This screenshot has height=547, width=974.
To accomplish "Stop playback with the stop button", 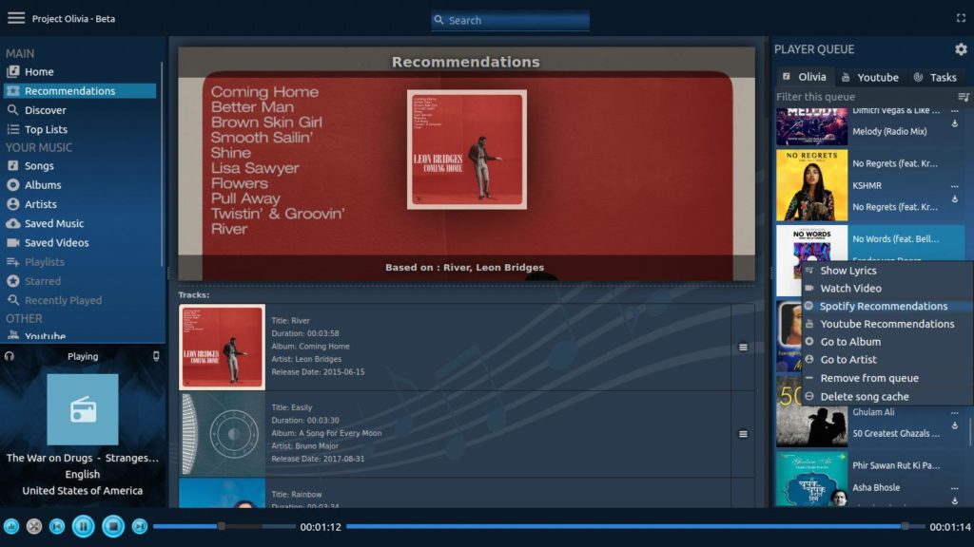I will click(x=113, y=526).
